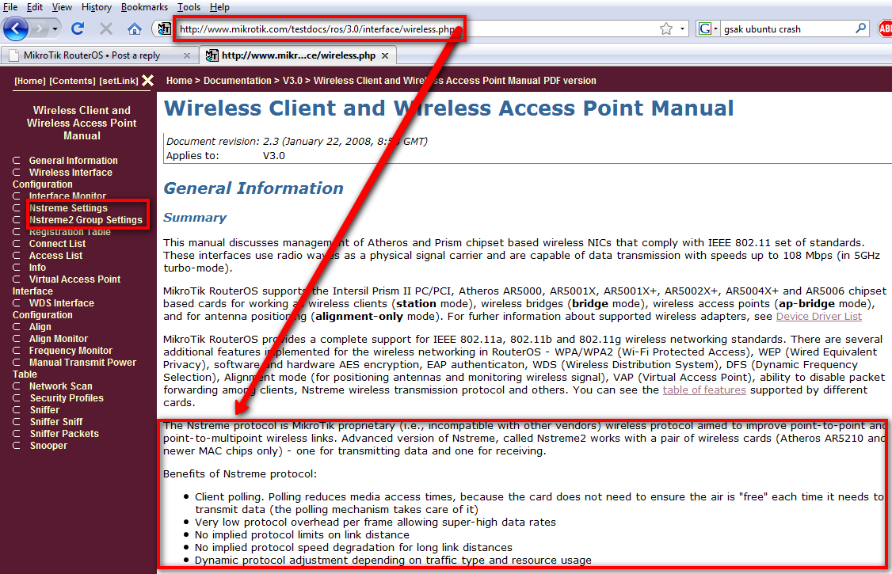Open the 'Sniffer' sidebar link
892x574 pixels.
pyautogui.click(x=44, y=410)
